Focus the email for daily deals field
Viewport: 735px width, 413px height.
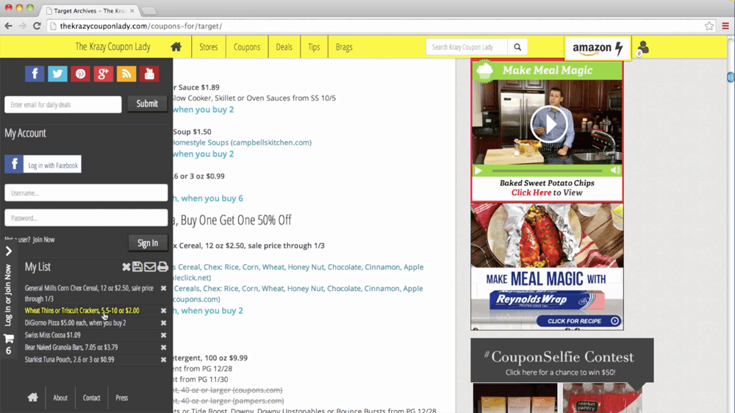[62, 104]
